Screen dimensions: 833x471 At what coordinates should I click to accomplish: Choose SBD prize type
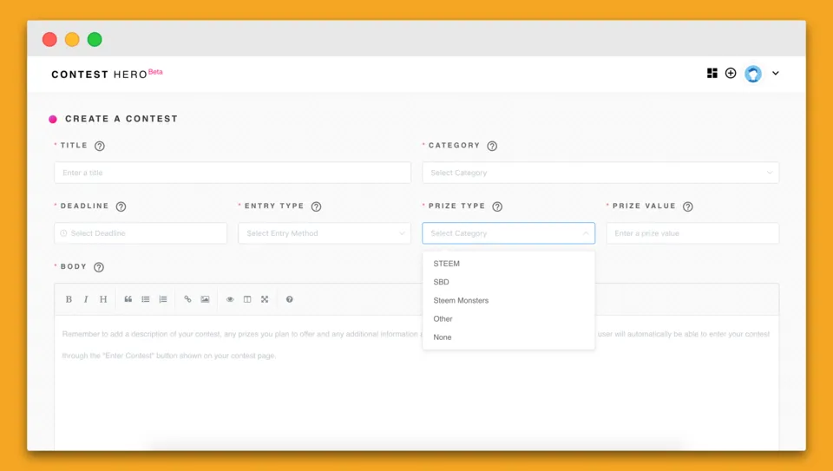(x=508, y=282)
